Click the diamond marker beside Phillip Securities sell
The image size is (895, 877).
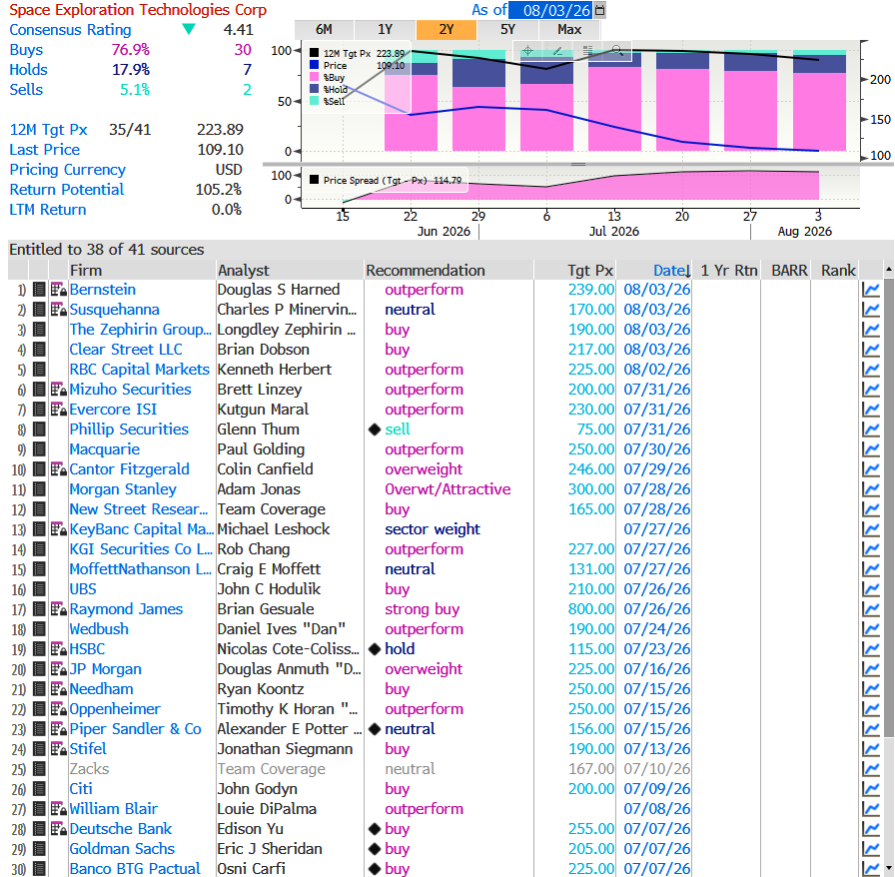[375, 430]
